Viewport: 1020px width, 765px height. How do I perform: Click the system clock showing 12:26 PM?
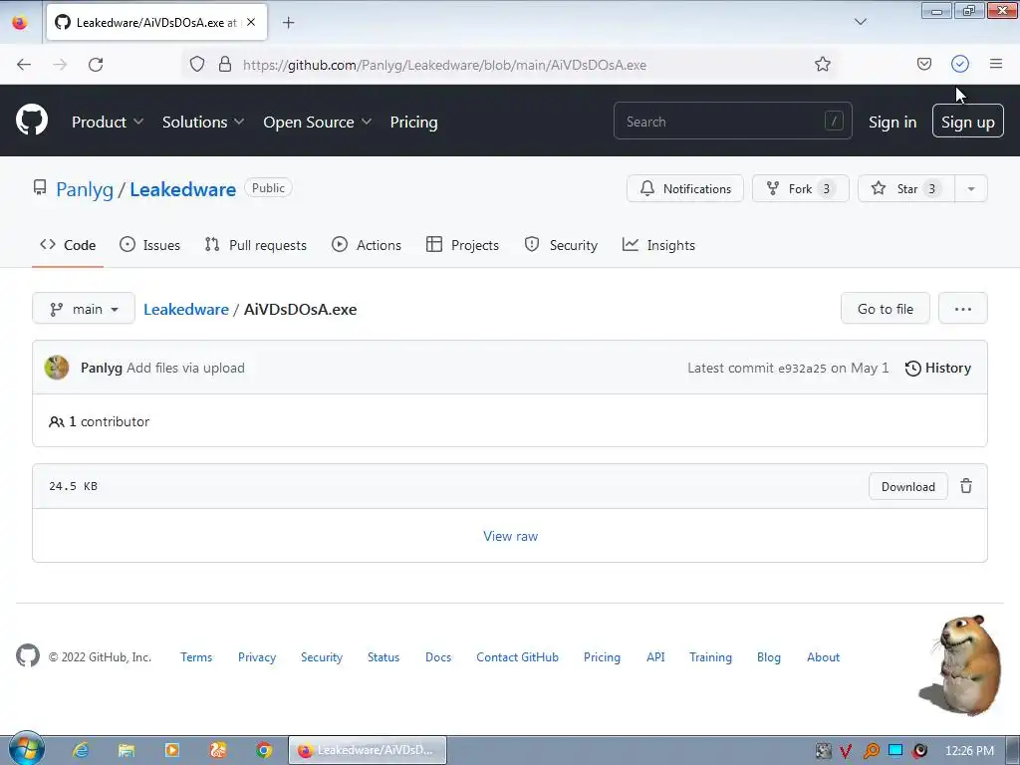(969, 751)
